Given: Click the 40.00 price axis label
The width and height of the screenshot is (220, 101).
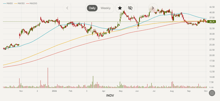Looking at the screenshot, I should (212, 12).
